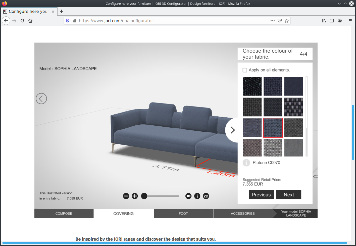Select the COVERING step
The height and width of the screenshot is (246, 356).
coord(123,214)
